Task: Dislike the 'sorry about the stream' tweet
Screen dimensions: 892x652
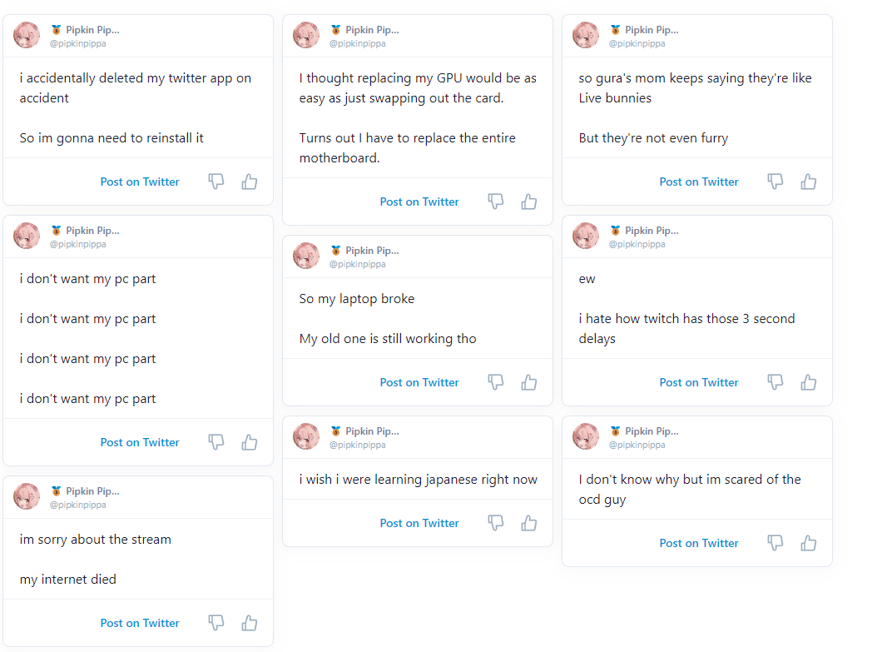Action: pos(216,623)
